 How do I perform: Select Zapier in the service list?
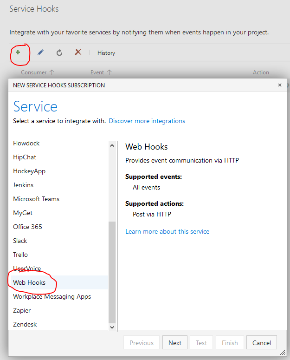pyautogui.click(x=22, y=310)
